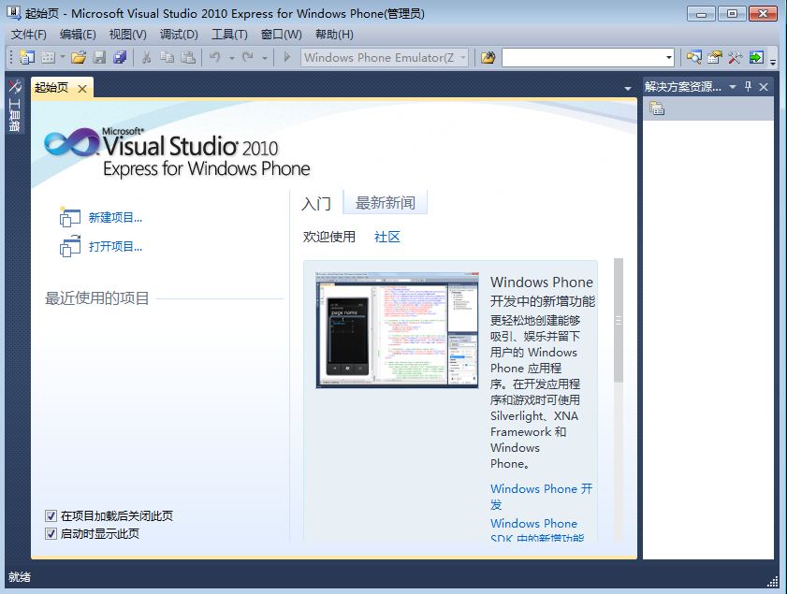787x594 pixels.
Task: Click the Toolbox wrench toolbar icon
Action: [x=736, y=58]
